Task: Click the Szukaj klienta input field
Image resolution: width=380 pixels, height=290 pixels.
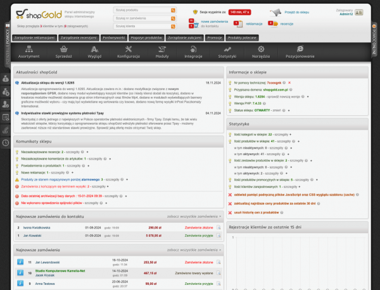Action: 139,27
